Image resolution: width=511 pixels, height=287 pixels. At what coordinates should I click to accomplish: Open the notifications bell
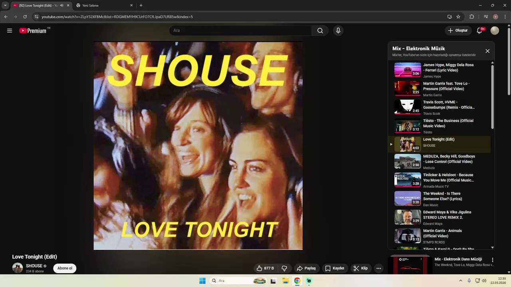point(480,31)
